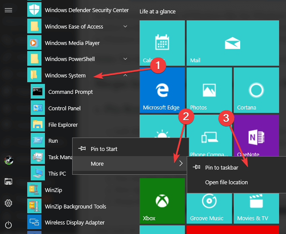Open the Photos tile
286x234 pixels.
209,90
